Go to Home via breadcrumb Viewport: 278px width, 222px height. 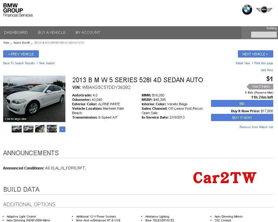pos(6,43)
